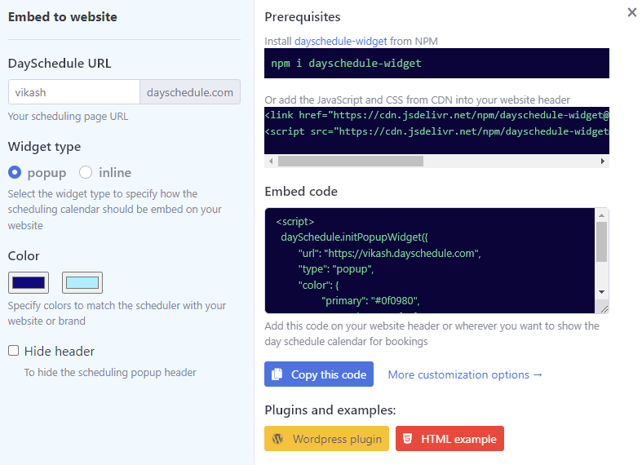Click the daySchedule.initPopupWidget code line
Viewport: 642px width, 465px height.
click(x=354, y=237)
